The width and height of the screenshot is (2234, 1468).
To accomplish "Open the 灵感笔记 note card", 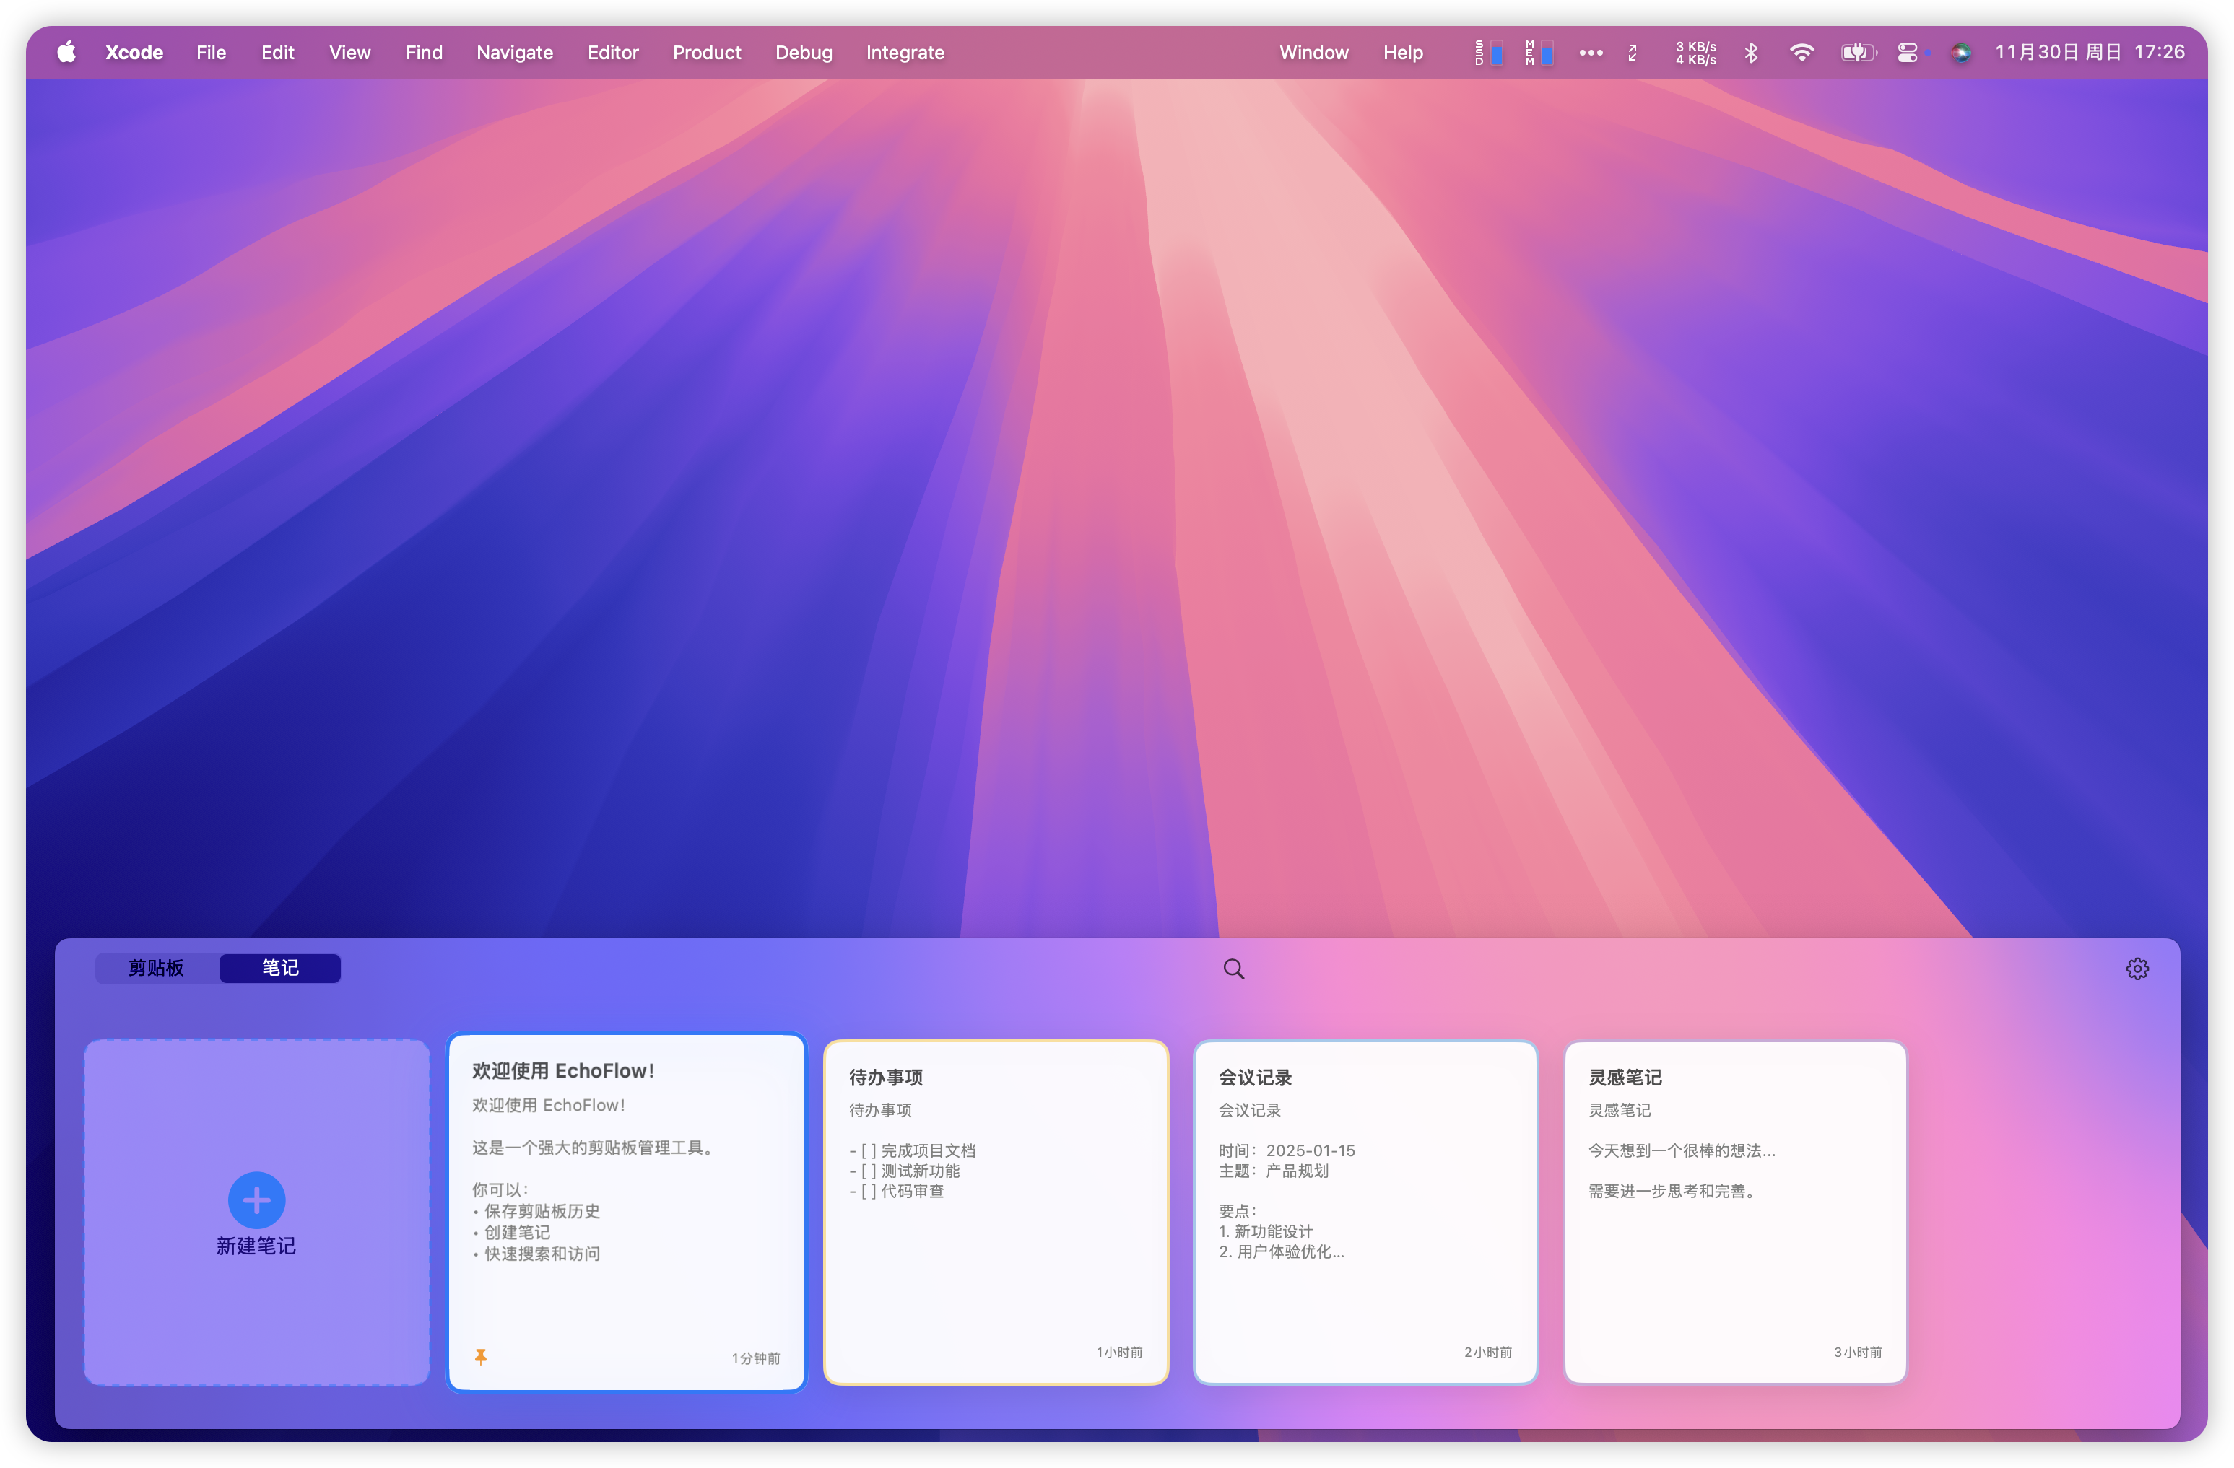I will click(1734, 1210).
